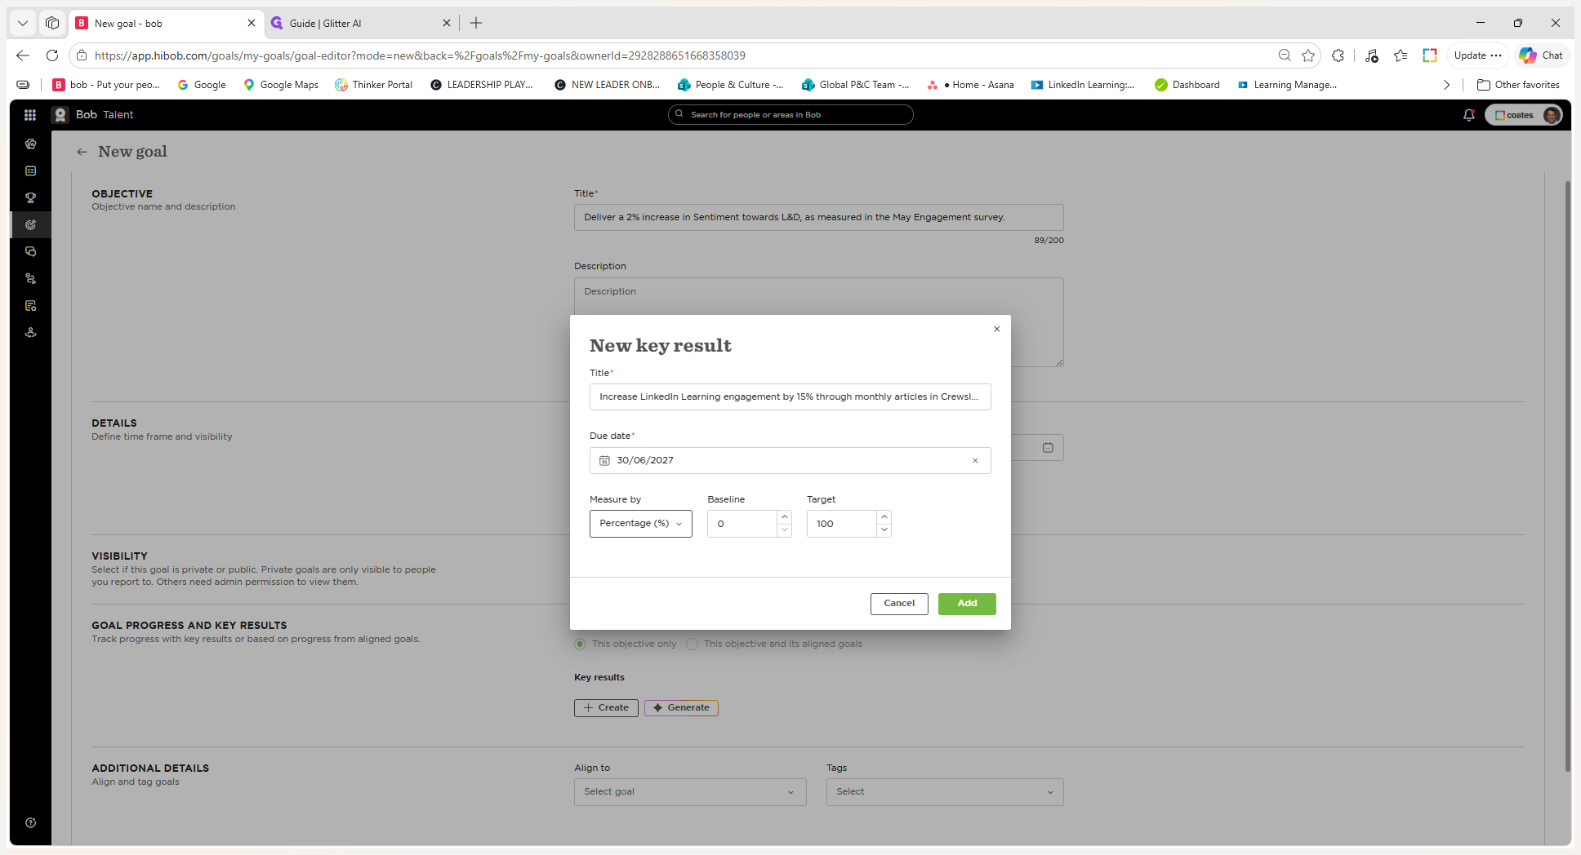Viewport: 1581px width, 855px height.
Task: Click the trophy icon in sidebar
Action: click(x=30, y=197)
